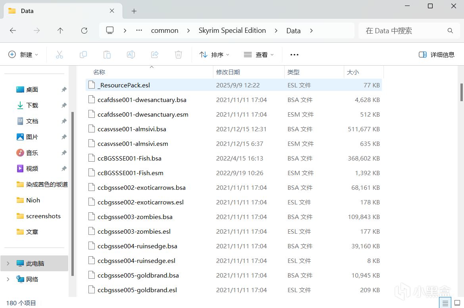The image size is (464, 308).
Task: Click the PC monitor icon in address bar
Action: [x=110, y=30]
